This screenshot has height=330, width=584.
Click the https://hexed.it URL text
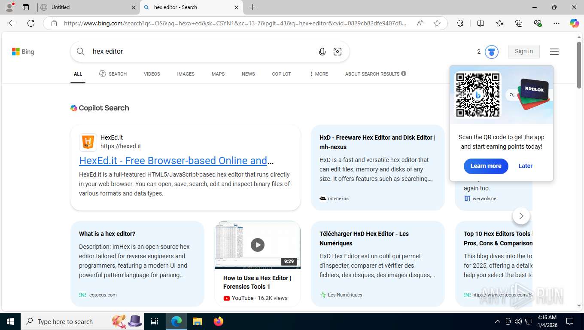coord(121,146)
